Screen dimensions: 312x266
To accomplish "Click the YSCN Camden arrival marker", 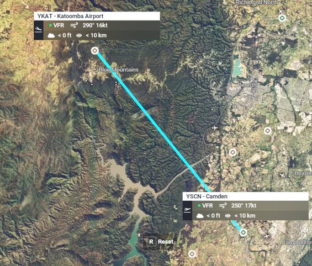I will click(243, 232).
